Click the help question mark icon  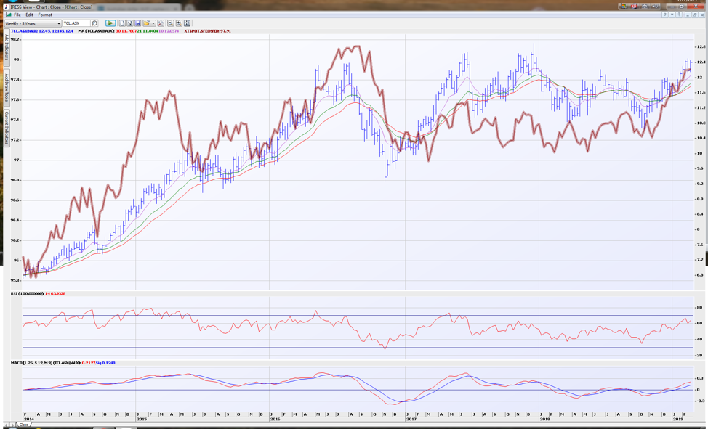click(x=664, y=15)
